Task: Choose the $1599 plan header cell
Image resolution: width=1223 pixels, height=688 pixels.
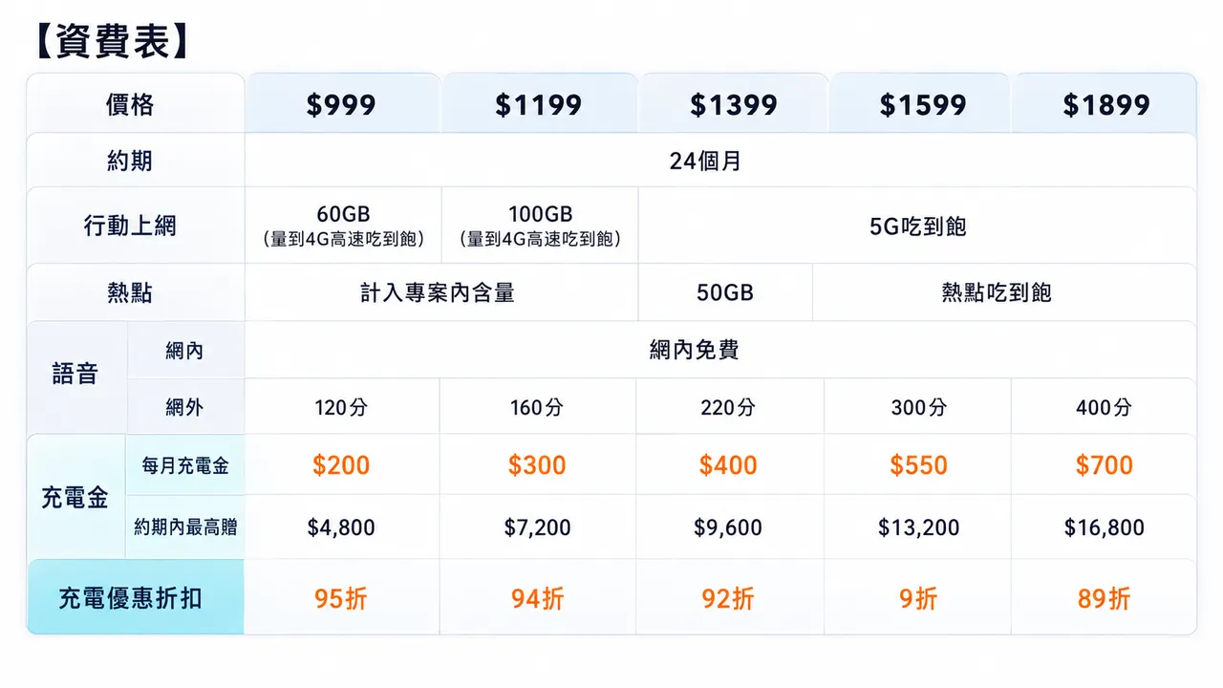Action: [x=919, y=103]
